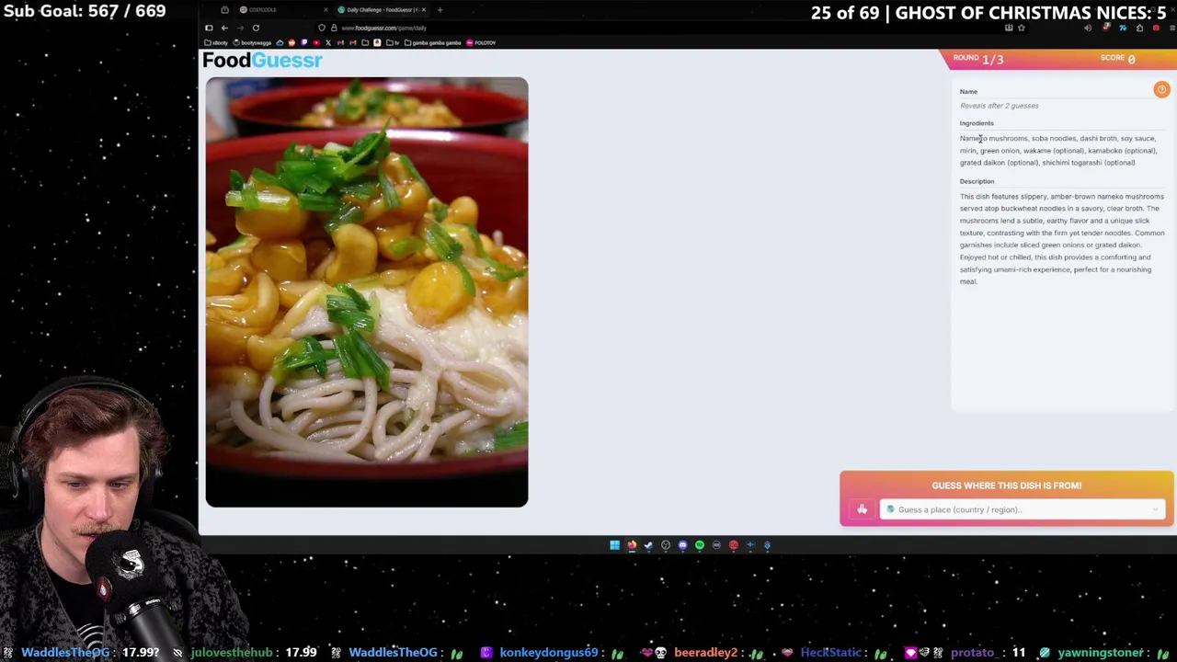The width and height of the screenshot is (1177, 662).
Task: Click the install/save page icon beside star
Action: pos(1009,28)
